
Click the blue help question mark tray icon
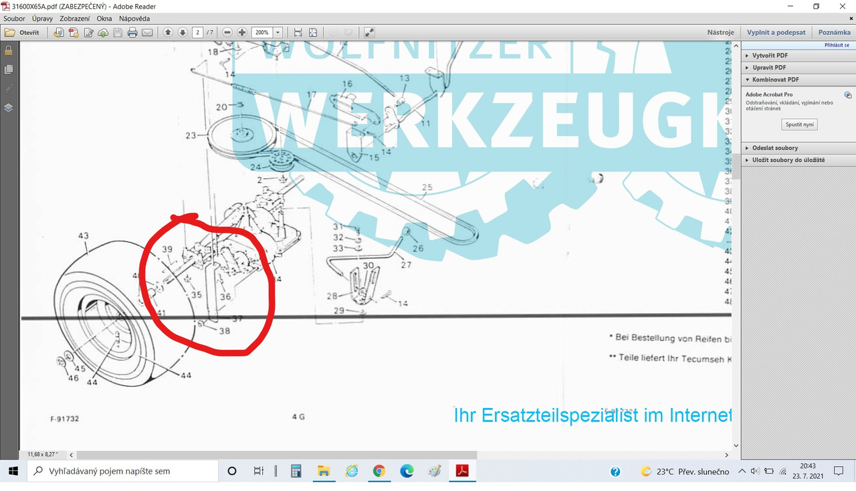point(615,472)
